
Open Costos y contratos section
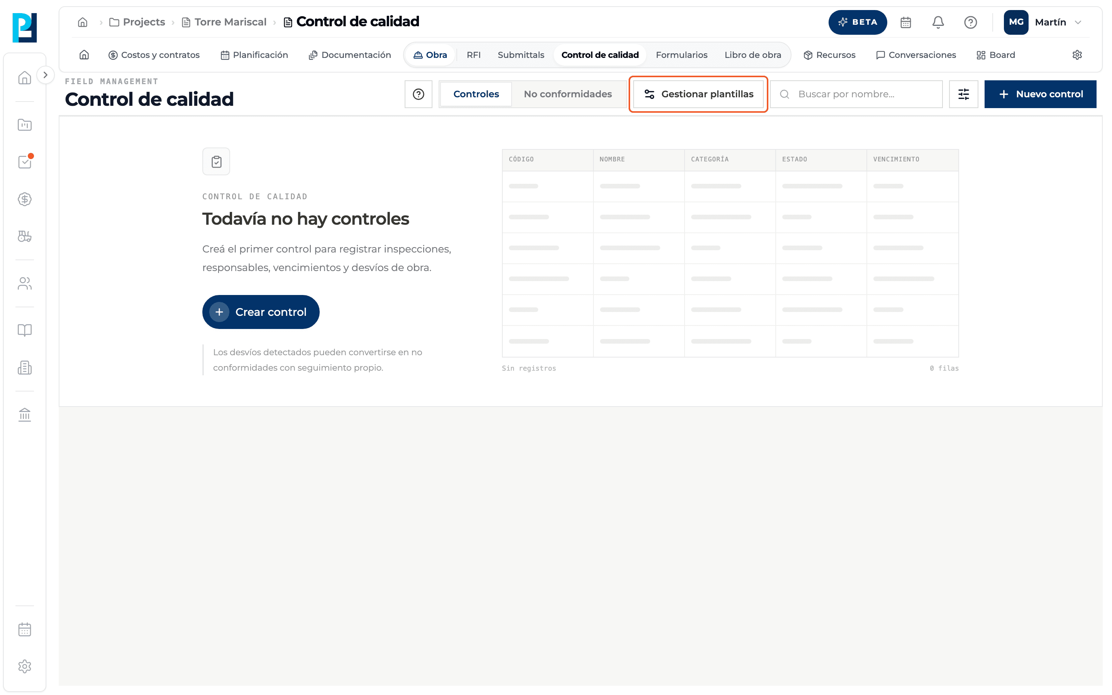point(154,55)
